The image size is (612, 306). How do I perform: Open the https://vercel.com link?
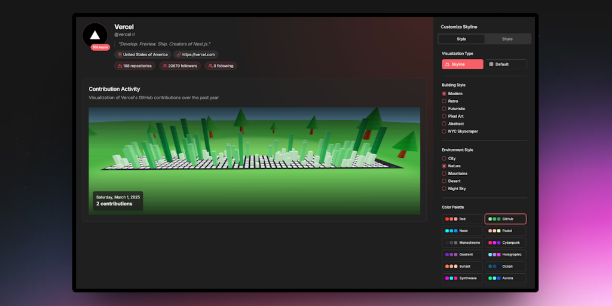[196, 54]
